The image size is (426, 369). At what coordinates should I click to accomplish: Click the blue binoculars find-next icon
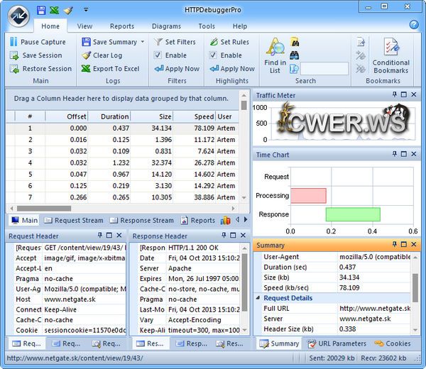(295, 55)
